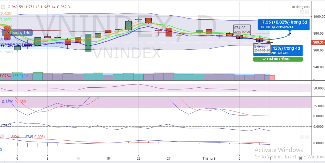Click the 974.08 2019-09-06 price callout

coord(242,30)
